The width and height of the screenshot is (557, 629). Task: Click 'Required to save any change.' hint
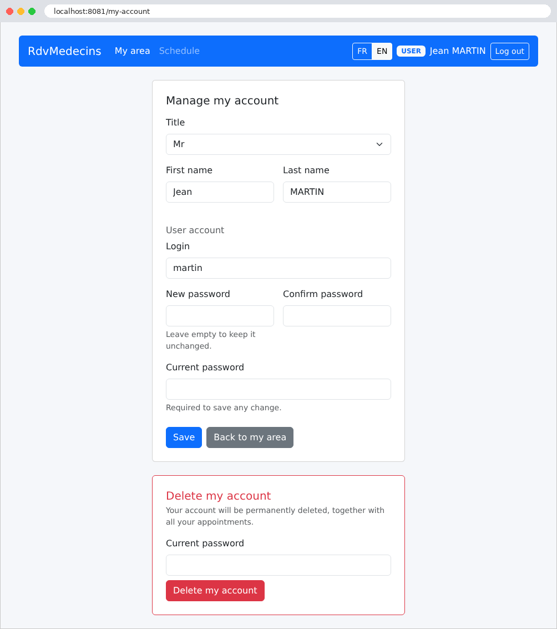pos(224,407)
